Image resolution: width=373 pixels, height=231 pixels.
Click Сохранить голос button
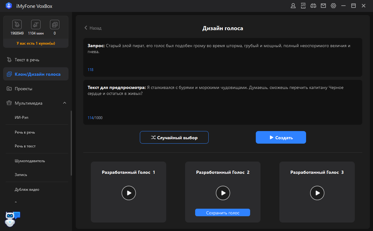click(x=222, y=213)
